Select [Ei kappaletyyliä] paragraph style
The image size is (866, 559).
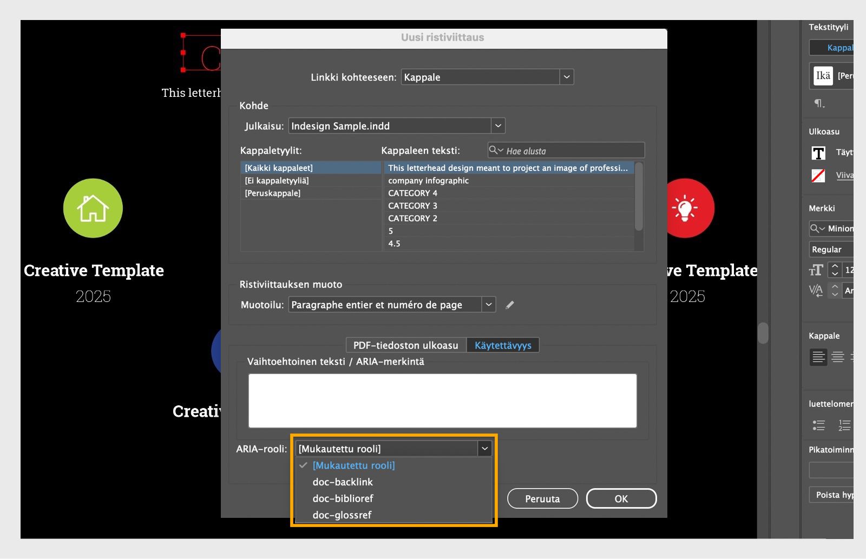[311, 181]
